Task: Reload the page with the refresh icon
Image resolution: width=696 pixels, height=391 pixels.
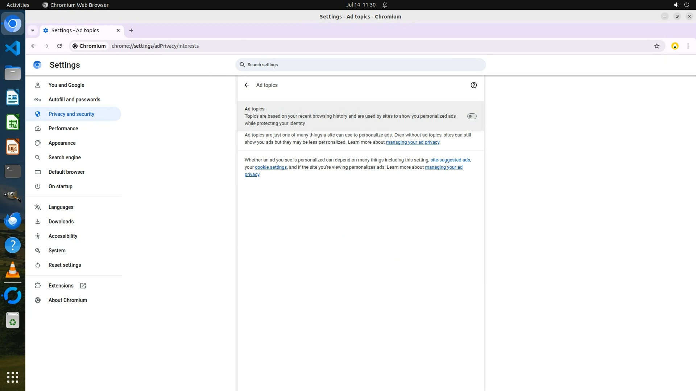Action: point(59,46)
